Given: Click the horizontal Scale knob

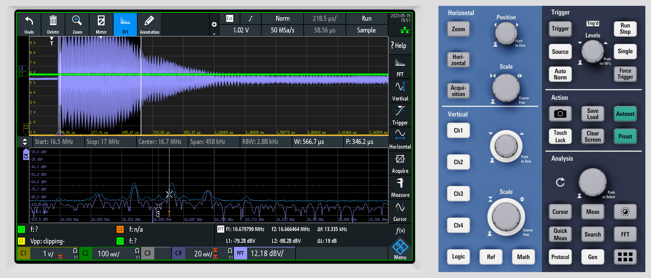Looking at the screenshot, I should 506,88.
